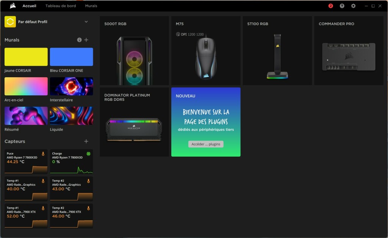Click the yellow default profile hexagon icon

[10, 22]
